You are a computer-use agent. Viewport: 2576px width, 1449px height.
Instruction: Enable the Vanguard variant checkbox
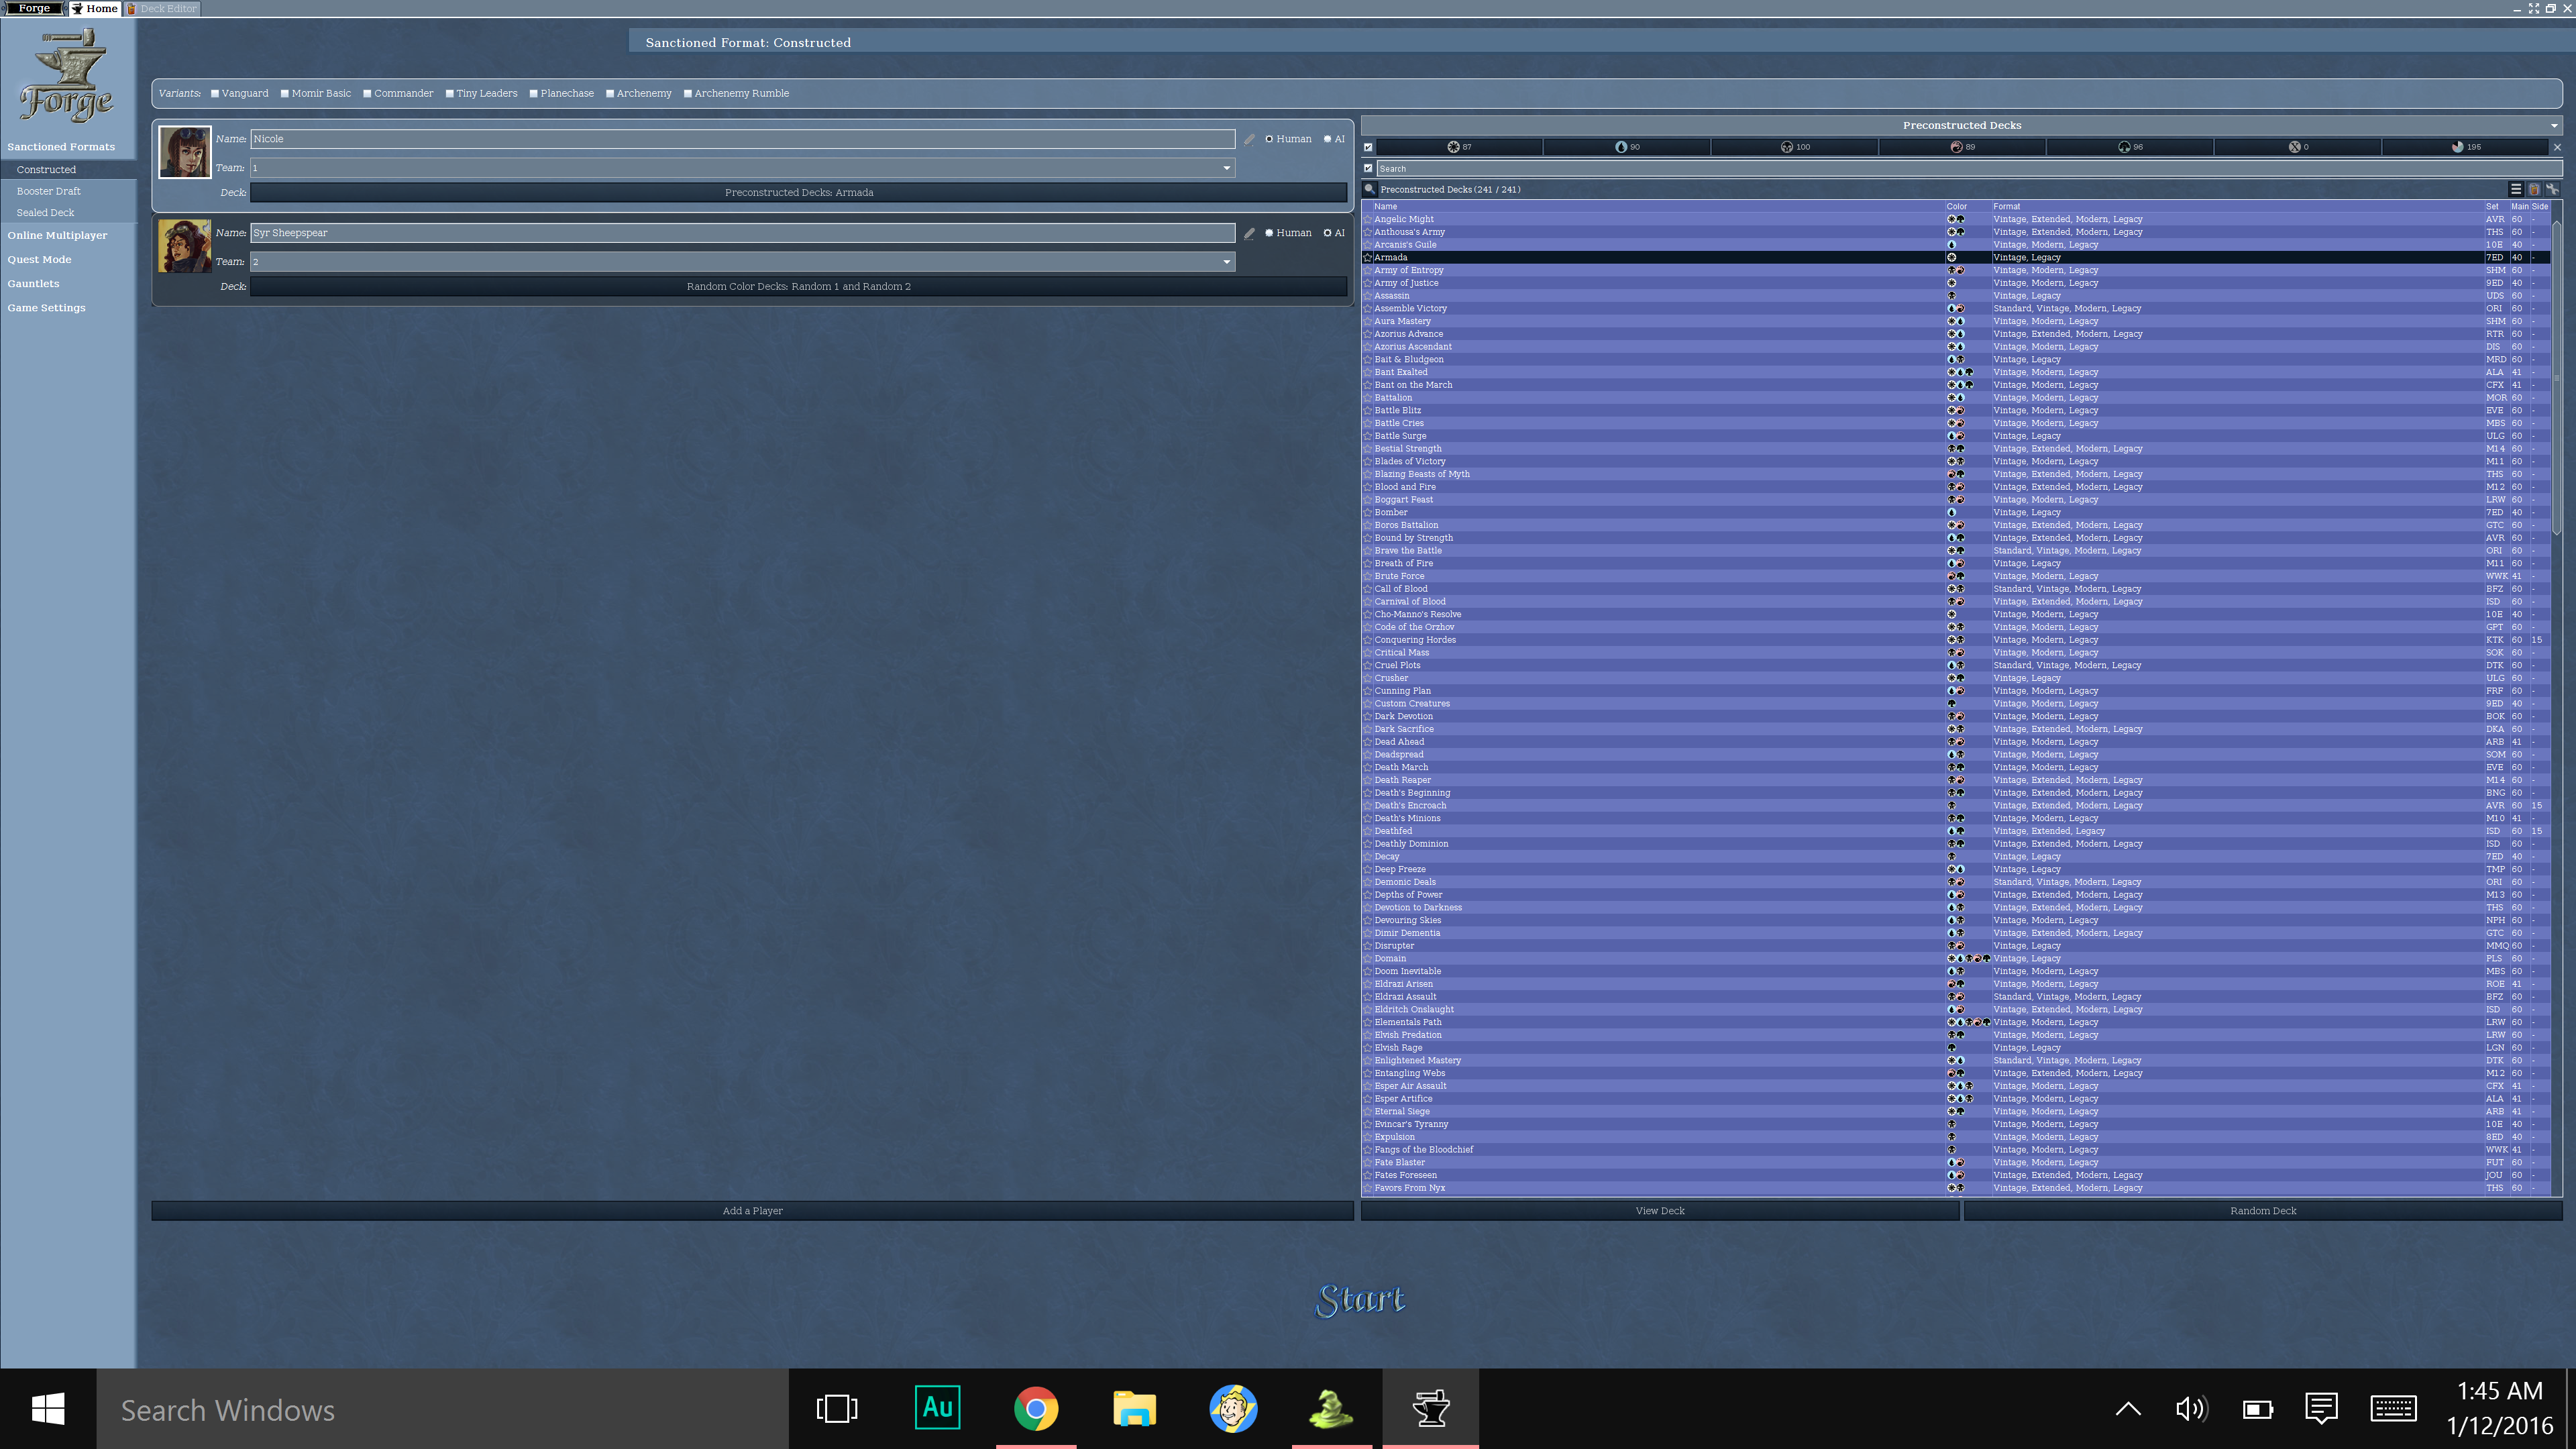(215, 94)
